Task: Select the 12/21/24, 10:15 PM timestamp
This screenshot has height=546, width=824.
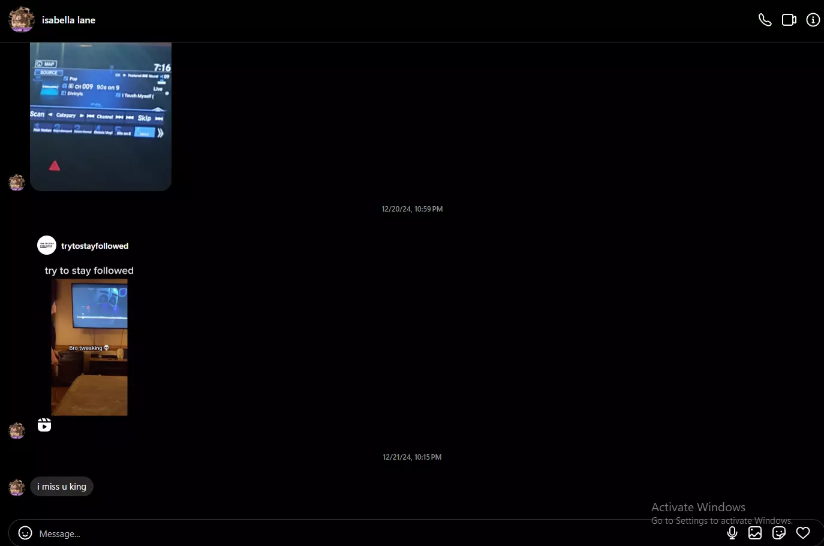Action: (x=412, y=457)
